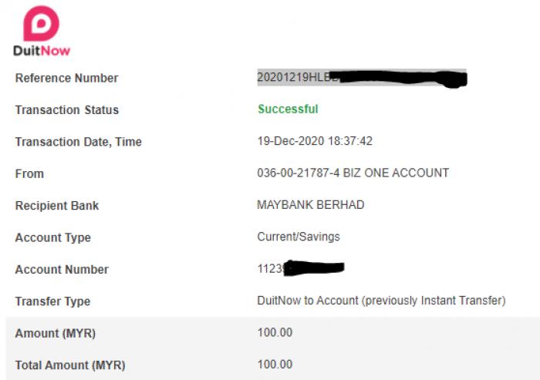The image size is (540, 380).
Task: Click the Account Type label
Action: 53,237
